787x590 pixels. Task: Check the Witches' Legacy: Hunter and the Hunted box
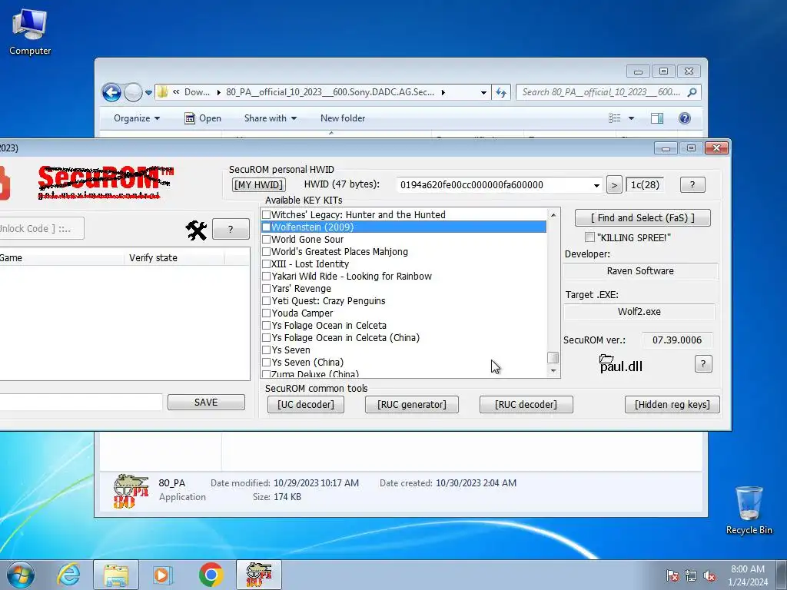267,215
